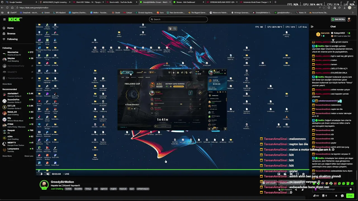Open the Home / X bookmark

tap(301, 13)
